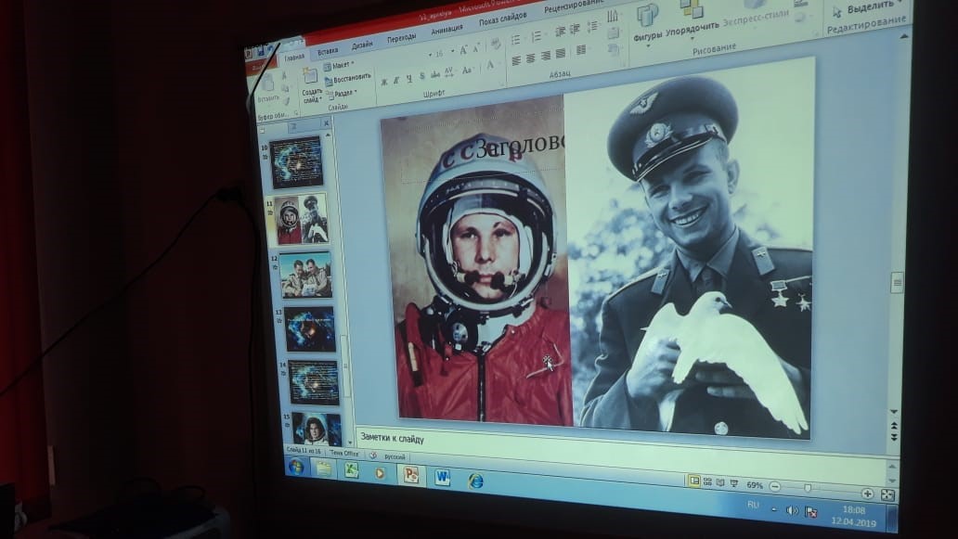The image size is (958, 539).
Task: Fit slide to current window
Action: [x=887, y=495]
